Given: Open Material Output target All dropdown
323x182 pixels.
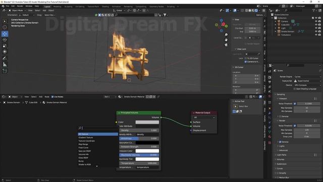Looking at the screenshot, I should click(x=204, y=117).
